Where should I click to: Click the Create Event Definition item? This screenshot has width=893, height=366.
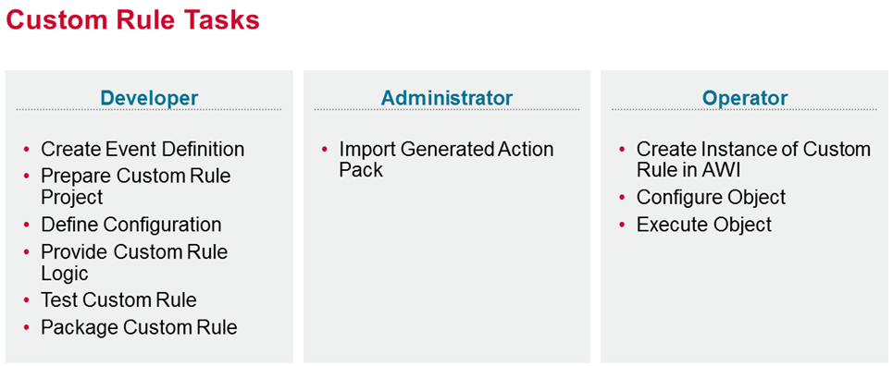tap(143, 149)
